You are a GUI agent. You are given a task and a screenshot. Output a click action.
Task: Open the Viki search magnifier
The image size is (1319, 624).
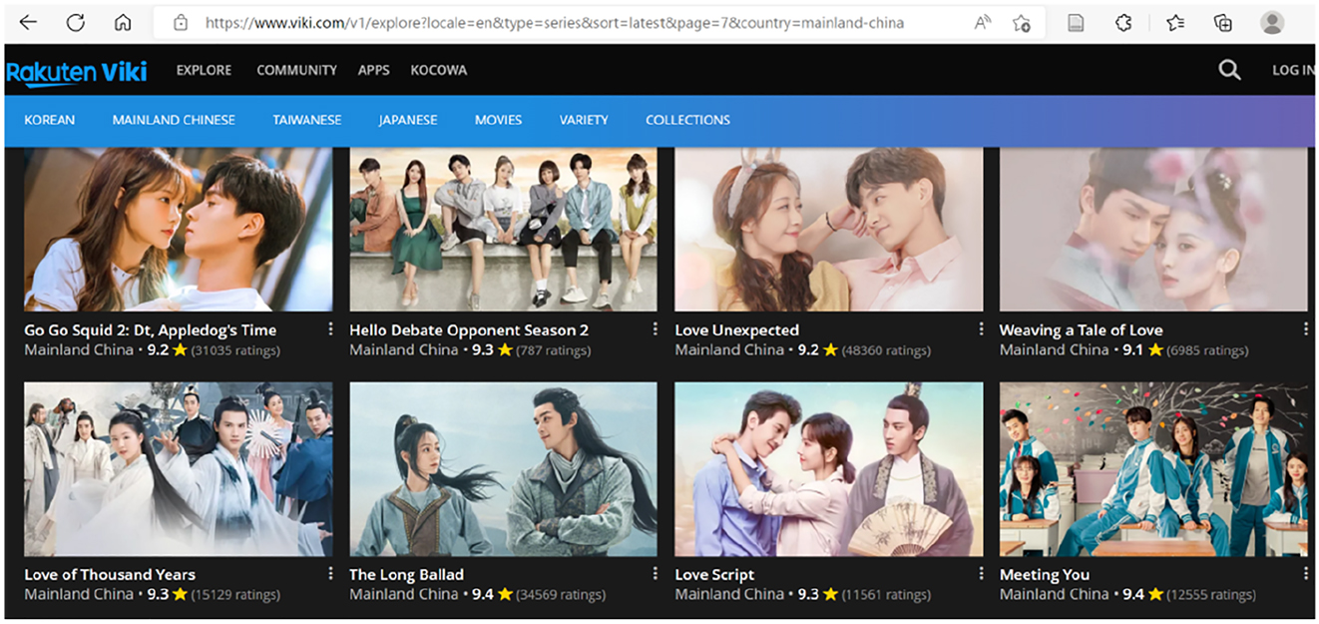(x=1229, y=70)
